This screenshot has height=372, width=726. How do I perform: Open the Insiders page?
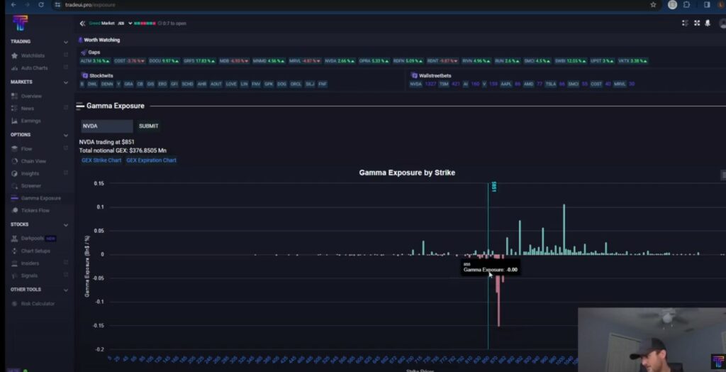coord(30,263)
